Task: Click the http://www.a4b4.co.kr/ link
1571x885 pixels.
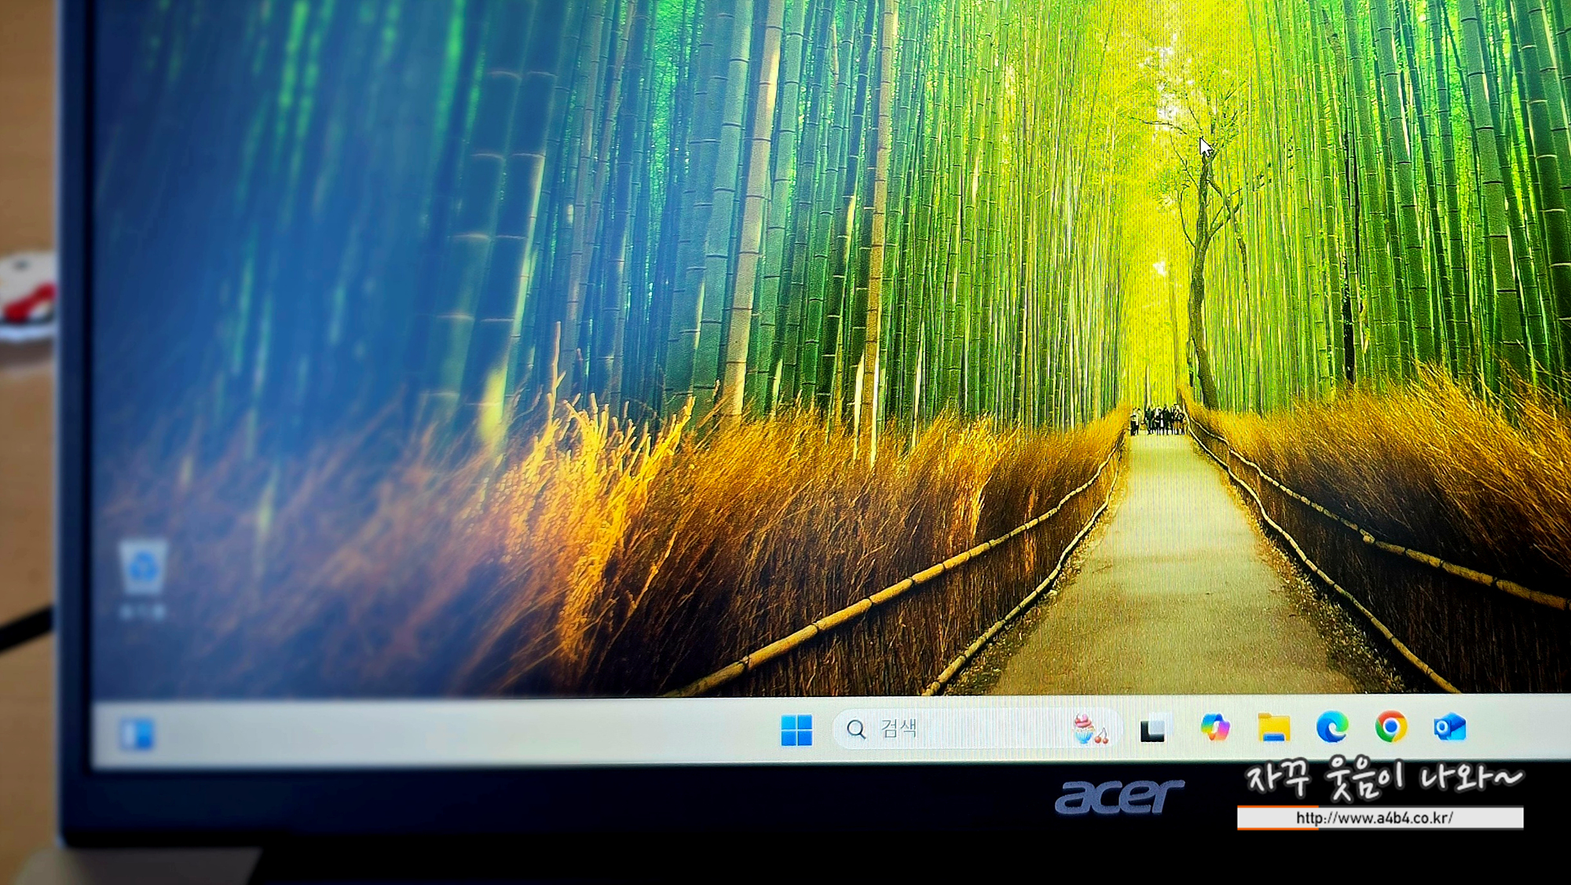Action: [1374, 818]
